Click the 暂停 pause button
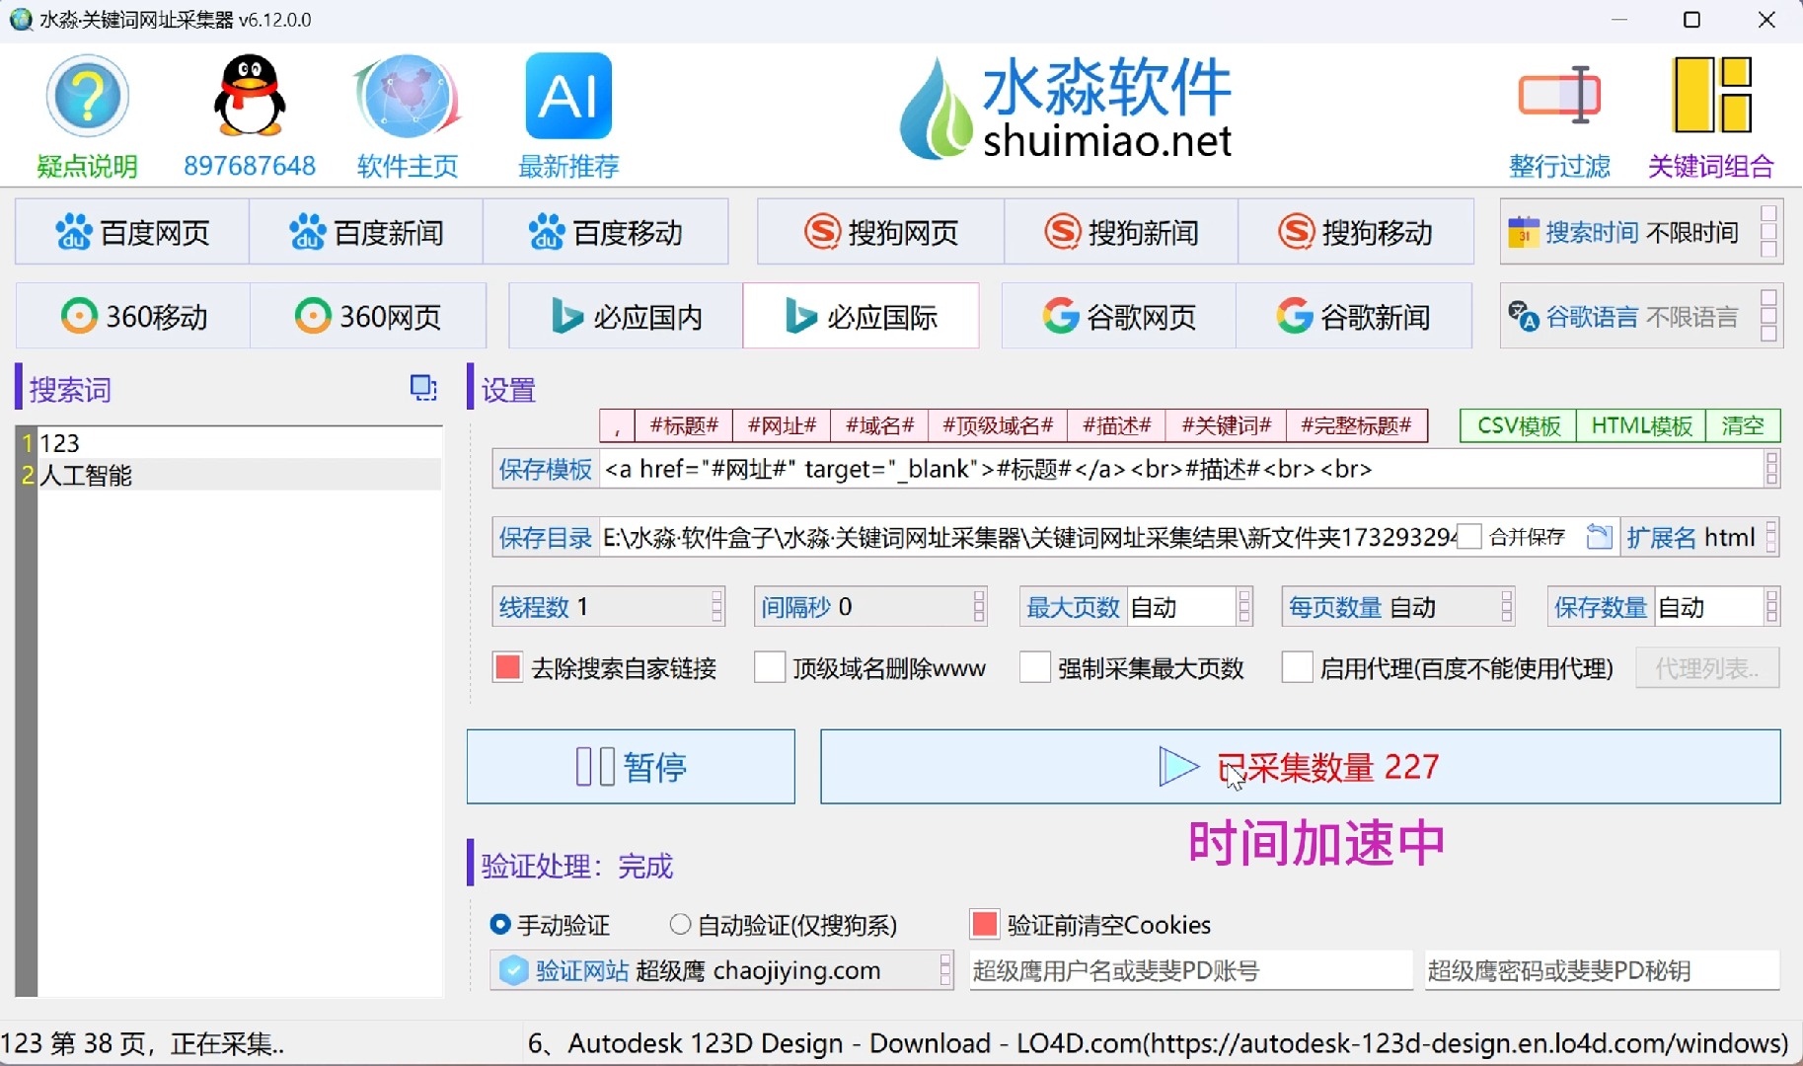The image size is (1803, 1066). pyautogui.click(x=631, y=767)
